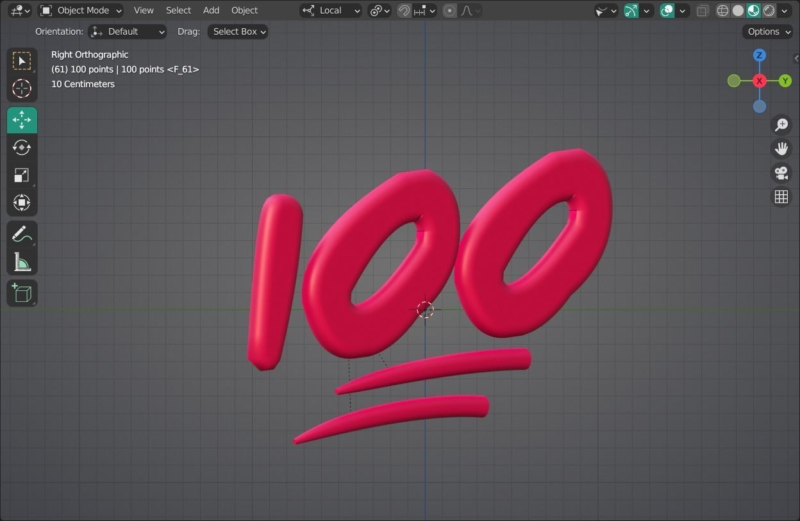
Task: Click the 3D cursor in the viewport
Action: [425, 310]
